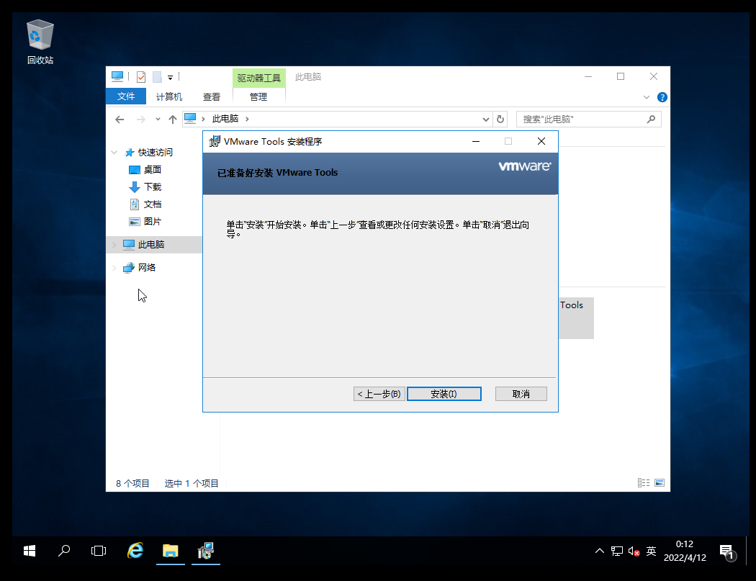Open recent locations dropdown arrow
756x581 pixels.
click(x=158, y=119)
